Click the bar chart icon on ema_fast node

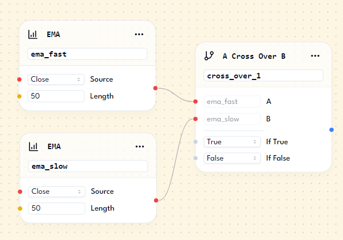33,34
